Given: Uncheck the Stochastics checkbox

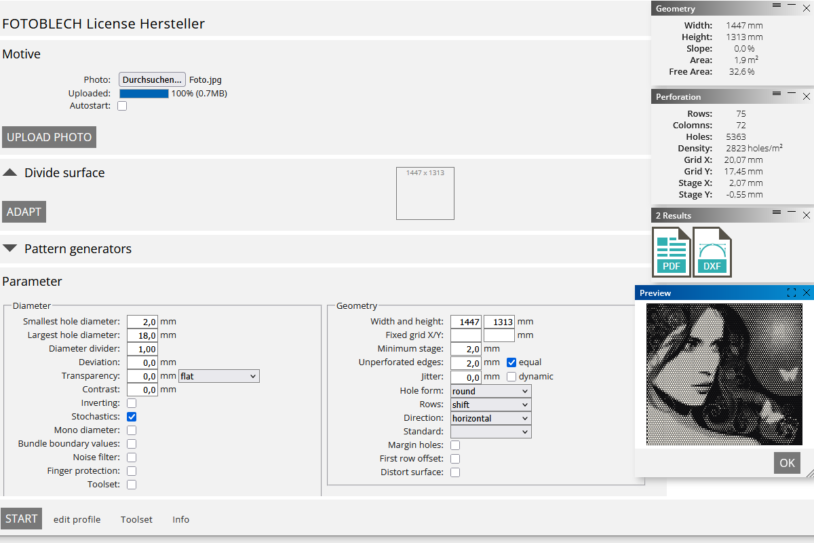Looking at the screenshot, I should tap(132, 417).
